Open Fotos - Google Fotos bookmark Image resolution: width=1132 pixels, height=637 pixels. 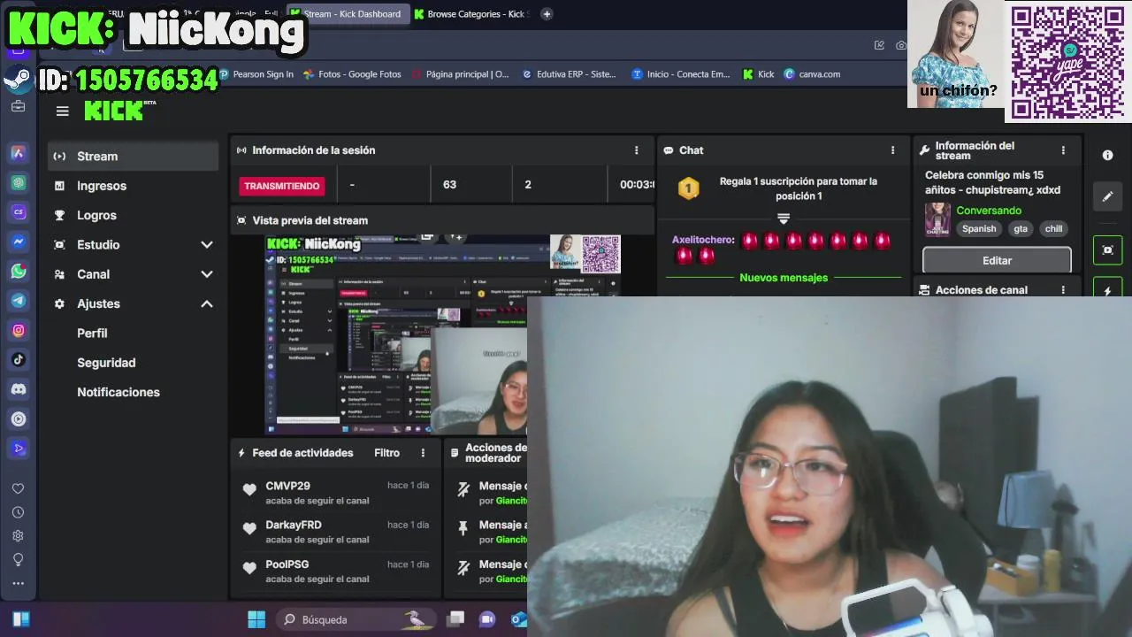coord(352,74)
